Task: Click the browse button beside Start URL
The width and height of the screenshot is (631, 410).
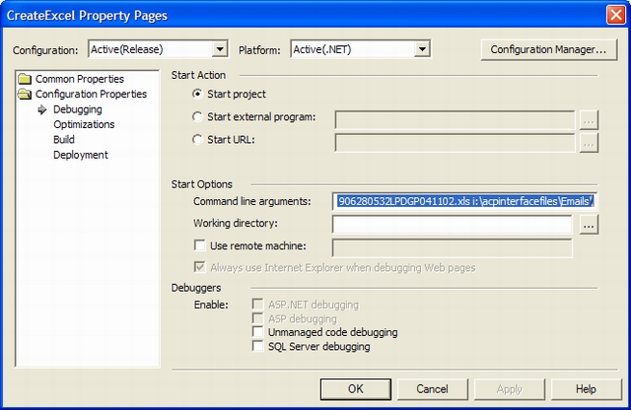Action: (590, 143)
